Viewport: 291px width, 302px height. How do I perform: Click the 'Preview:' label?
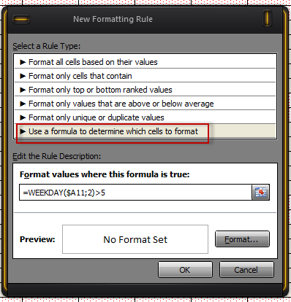(x=37, y=239)
